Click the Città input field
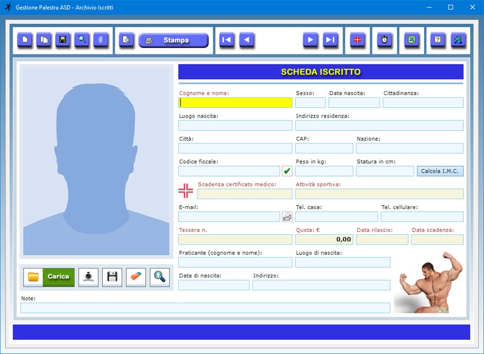484x354 pixels. point(235,148)
